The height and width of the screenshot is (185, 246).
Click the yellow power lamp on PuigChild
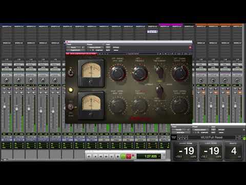71,90
